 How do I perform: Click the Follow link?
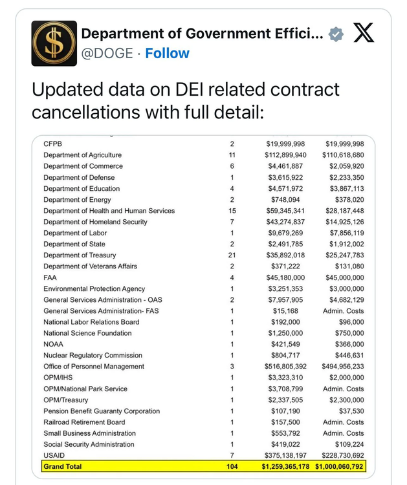167,53
